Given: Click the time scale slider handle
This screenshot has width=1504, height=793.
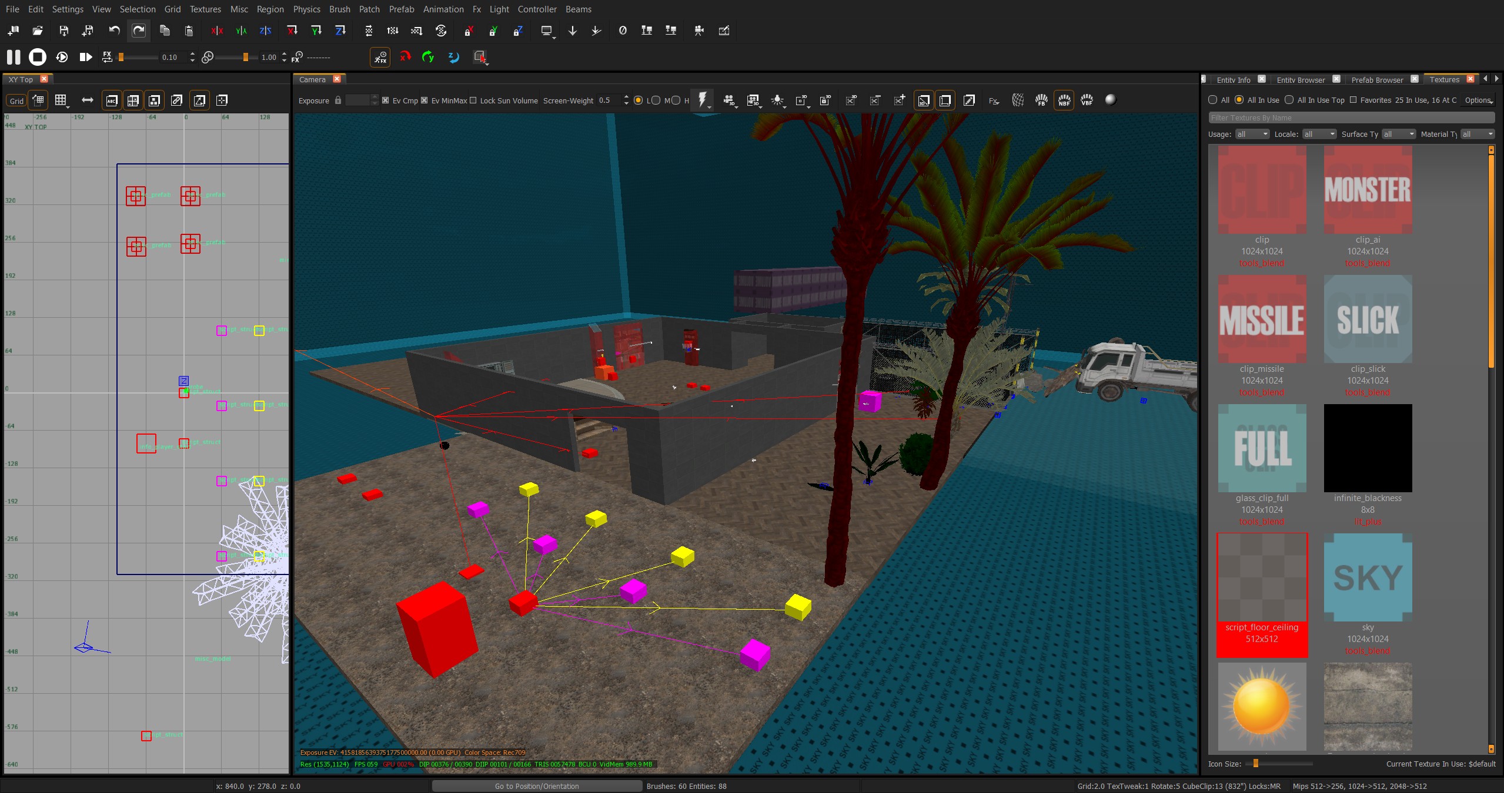Looking at the screenshot, I should [x=246, y=57].
